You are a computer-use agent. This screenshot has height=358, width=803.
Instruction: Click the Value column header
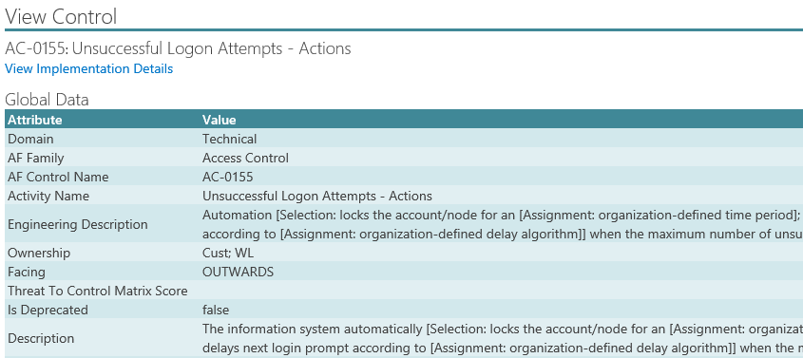(x=220, y=120)
